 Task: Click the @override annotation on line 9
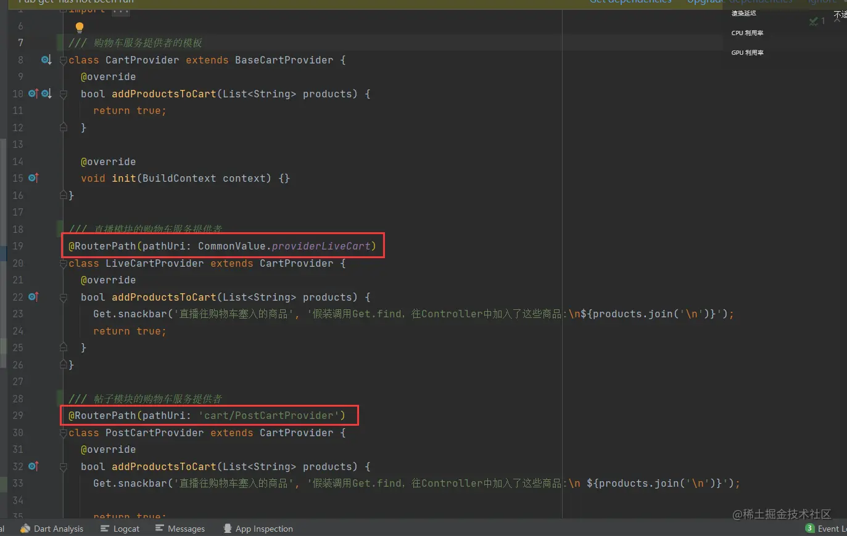click(109, 76)
